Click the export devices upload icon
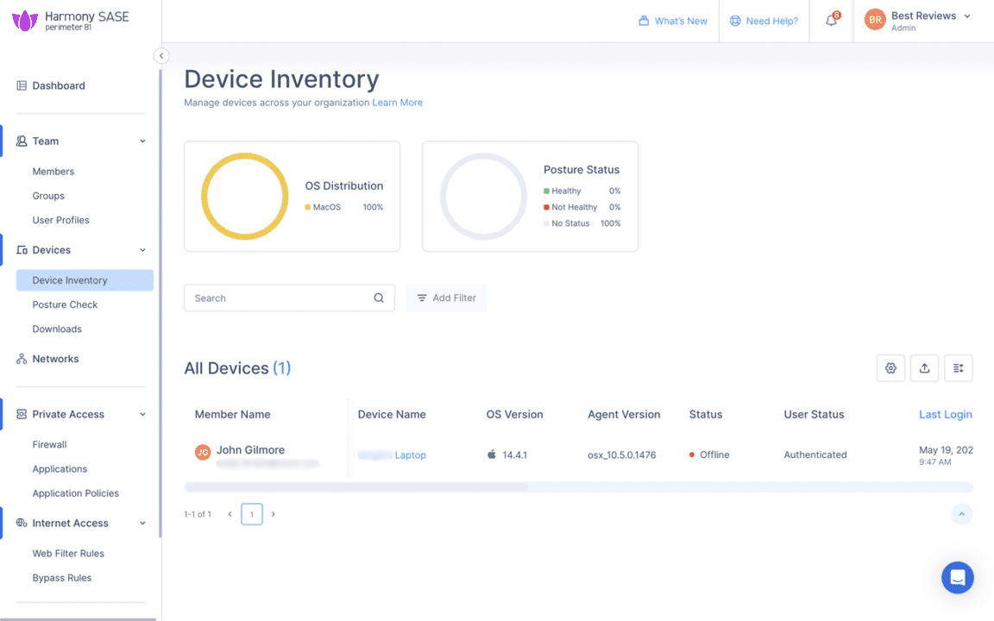Viewport: 994px width, 621px height. (x=924, y=368)
